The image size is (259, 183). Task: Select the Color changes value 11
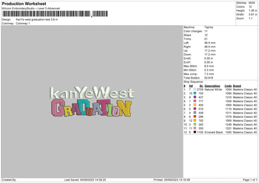[x=206, y=31]
